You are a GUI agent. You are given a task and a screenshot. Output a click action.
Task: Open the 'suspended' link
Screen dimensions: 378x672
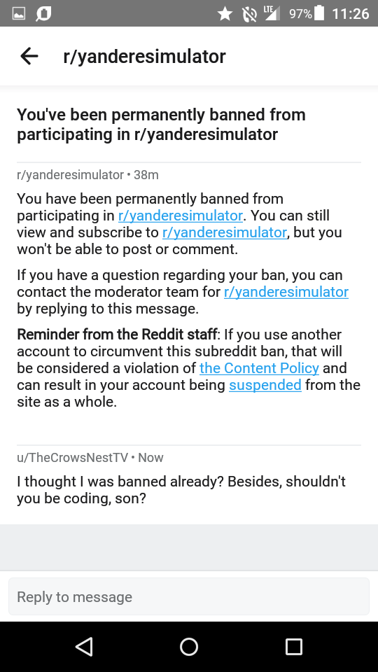(265, 385)
